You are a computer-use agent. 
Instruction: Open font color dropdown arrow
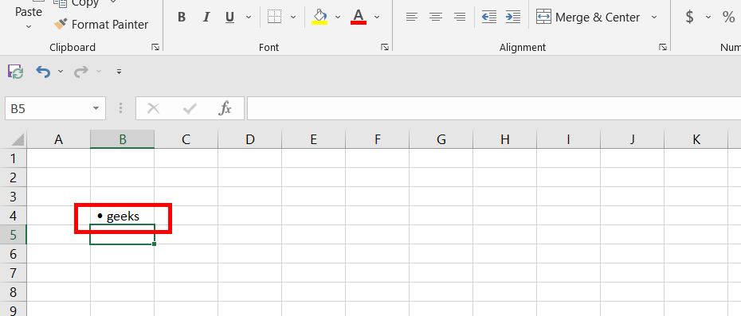[377, 18]
